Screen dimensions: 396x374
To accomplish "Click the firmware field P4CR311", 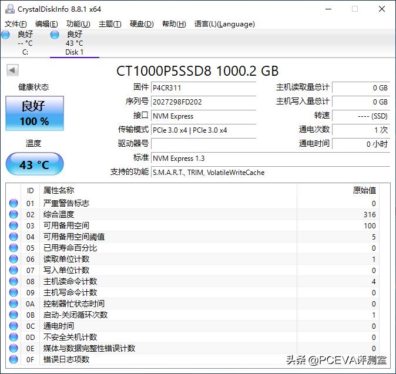I will tap(203, 88).
